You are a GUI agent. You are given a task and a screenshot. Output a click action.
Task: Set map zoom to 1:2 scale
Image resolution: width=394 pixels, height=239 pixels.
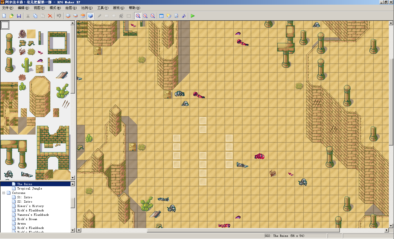click(x=145, y=16)
